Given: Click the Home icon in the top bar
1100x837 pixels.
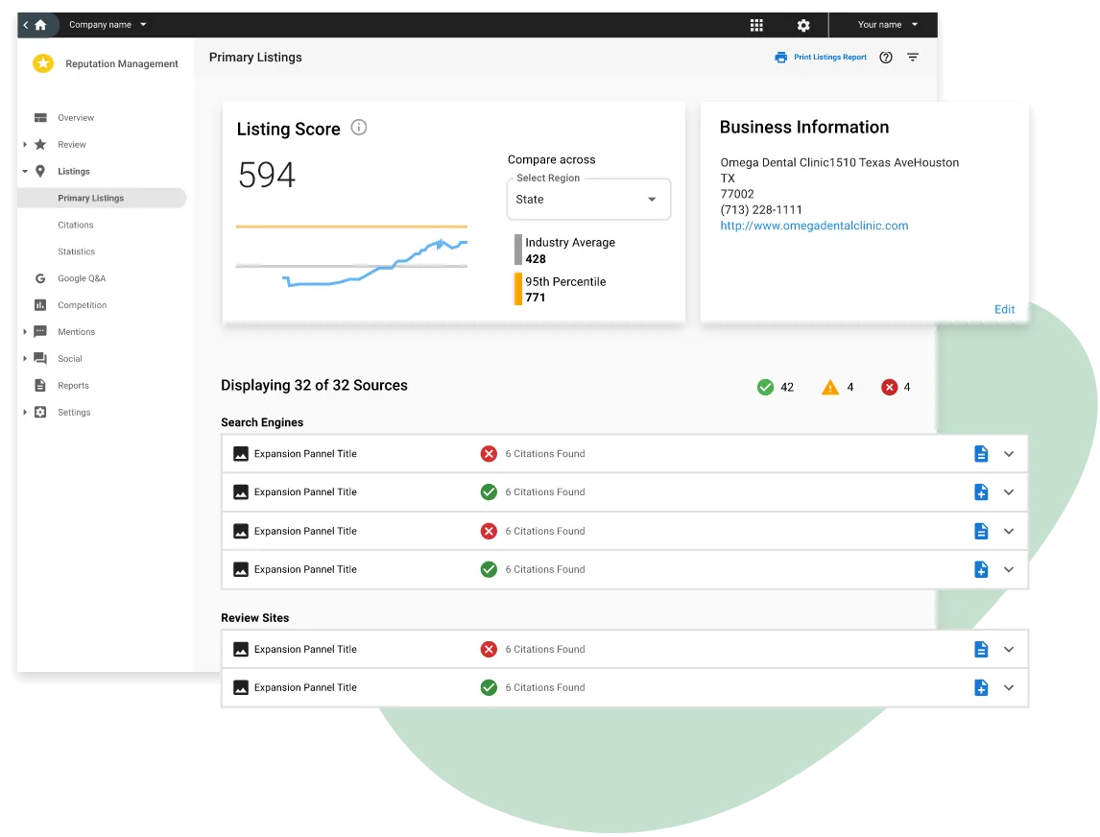Looking at the screenshot, I should point(38,24).
